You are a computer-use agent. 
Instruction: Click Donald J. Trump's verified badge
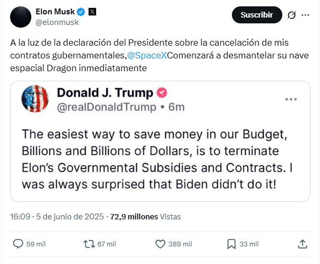(162, 92)
